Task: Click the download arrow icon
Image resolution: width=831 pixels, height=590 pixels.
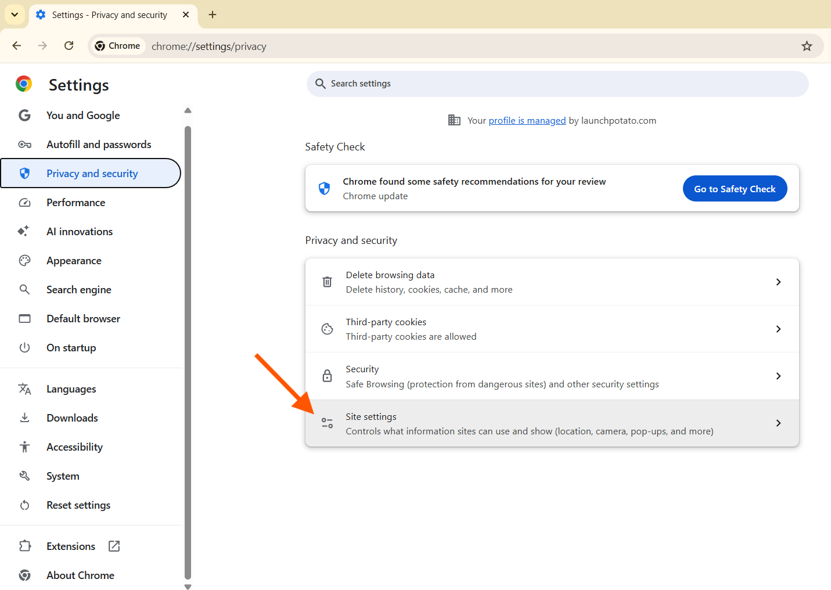Action: click(x=24, y=418)
